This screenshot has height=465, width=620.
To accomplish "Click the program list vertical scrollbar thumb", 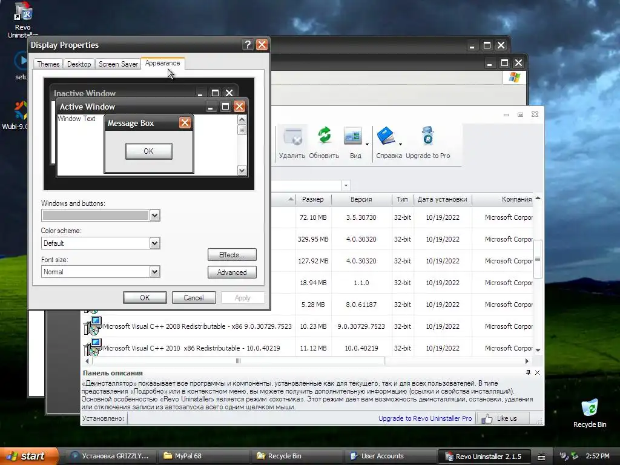I will [538, 259].
